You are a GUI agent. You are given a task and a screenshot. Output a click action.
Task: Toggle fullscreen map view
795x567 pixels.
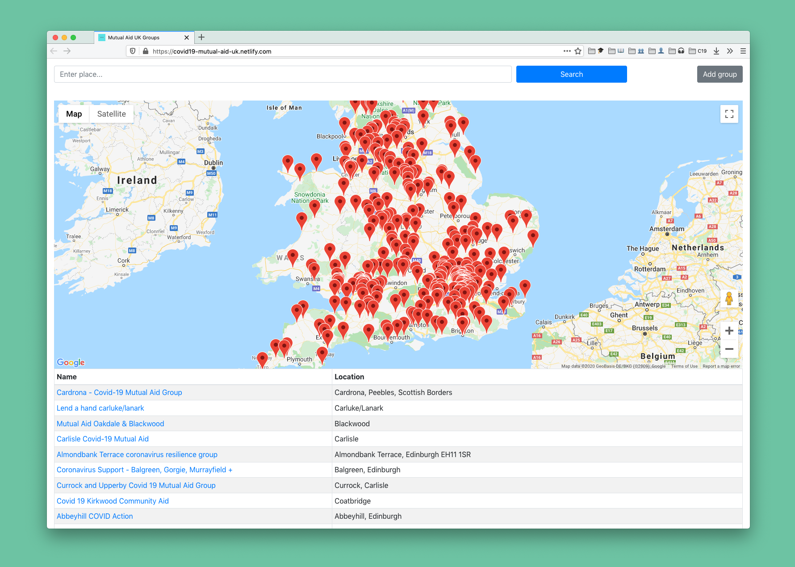pos(729,114)
